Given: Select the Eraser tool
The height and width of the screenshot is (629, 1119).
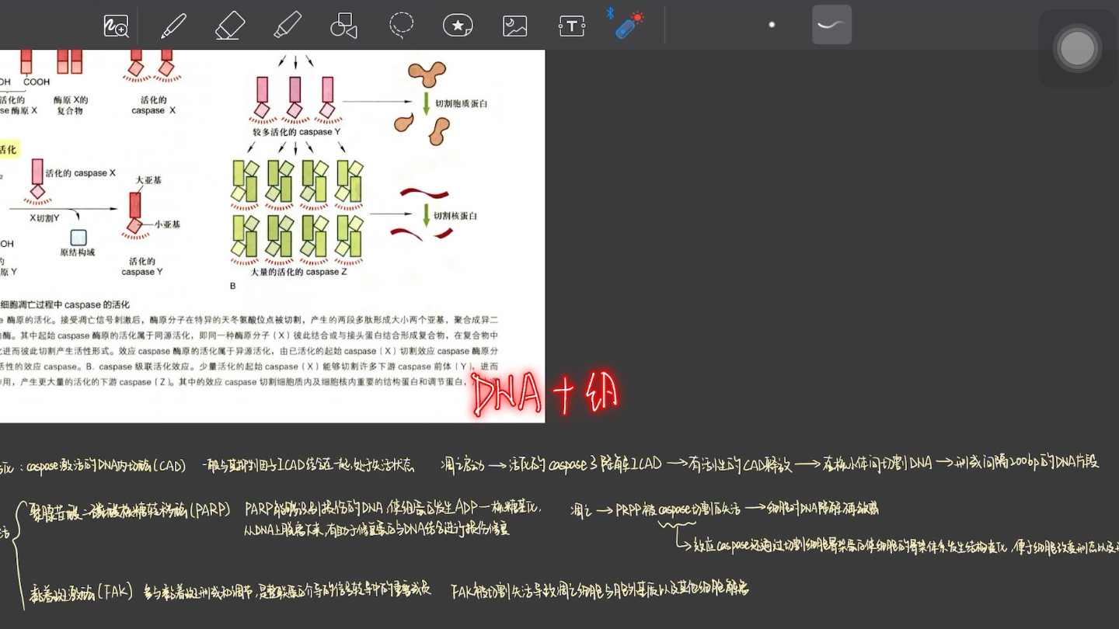Looking at the screenshot, I should click(x=229, y=24).
